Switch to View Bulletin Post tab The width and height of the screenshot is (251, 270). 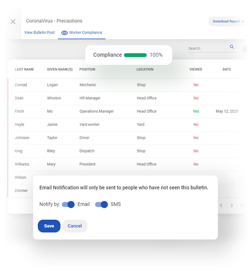click(x=39, y=32)
